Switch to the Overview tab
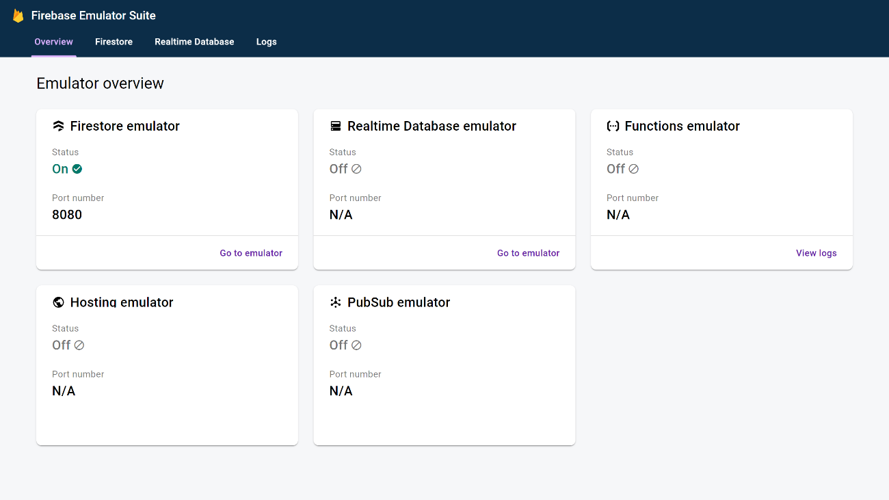 tap(54, 42)
